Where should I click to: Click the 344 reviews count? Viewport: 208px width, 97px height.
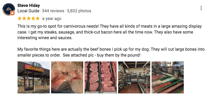point(53,11)
